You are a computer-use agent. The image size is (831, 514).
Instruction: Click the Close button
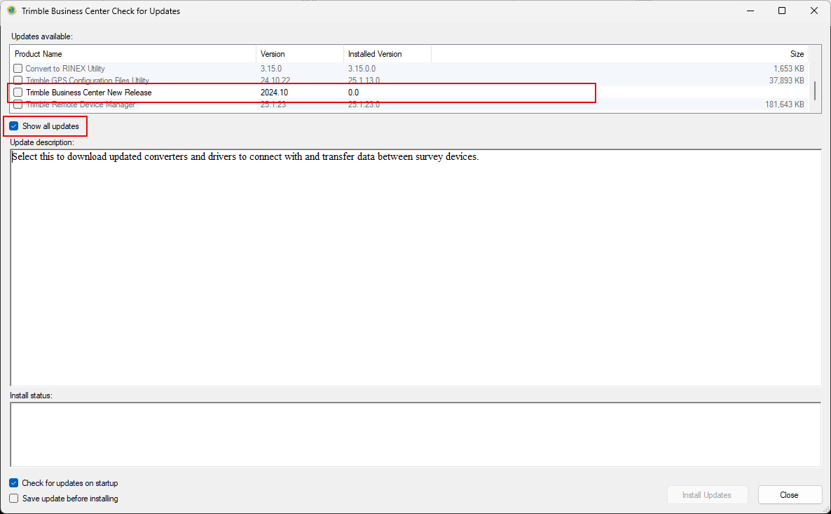click(789, 495)
